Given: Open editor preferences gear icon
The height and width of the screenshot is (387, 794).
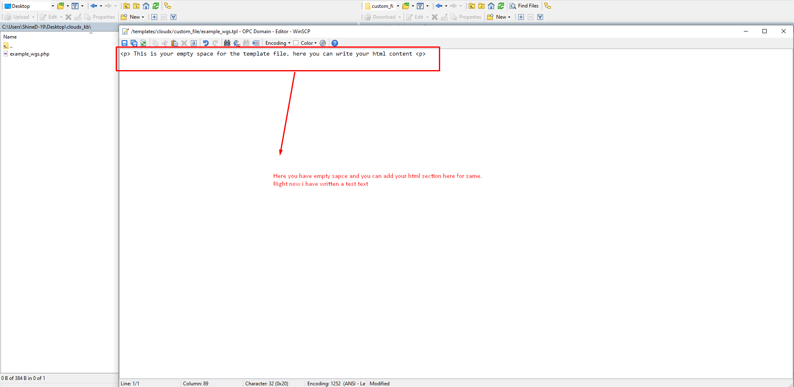Looking at the screenshot, I should coord(323,43).
